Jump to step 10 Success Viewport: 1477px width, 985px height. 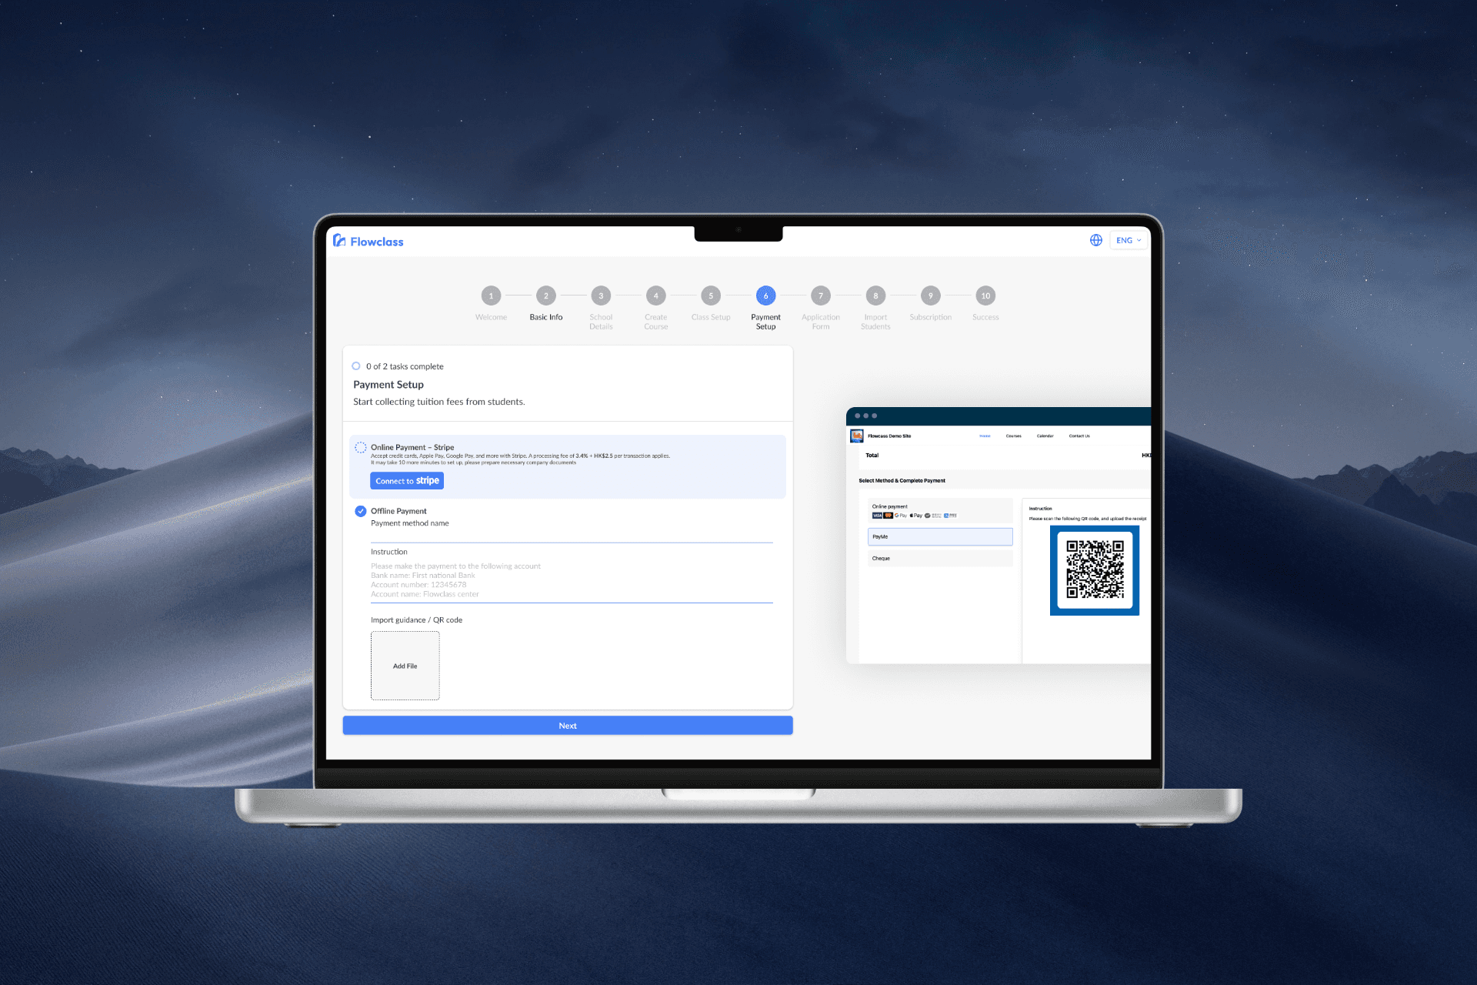pos(985,295)
